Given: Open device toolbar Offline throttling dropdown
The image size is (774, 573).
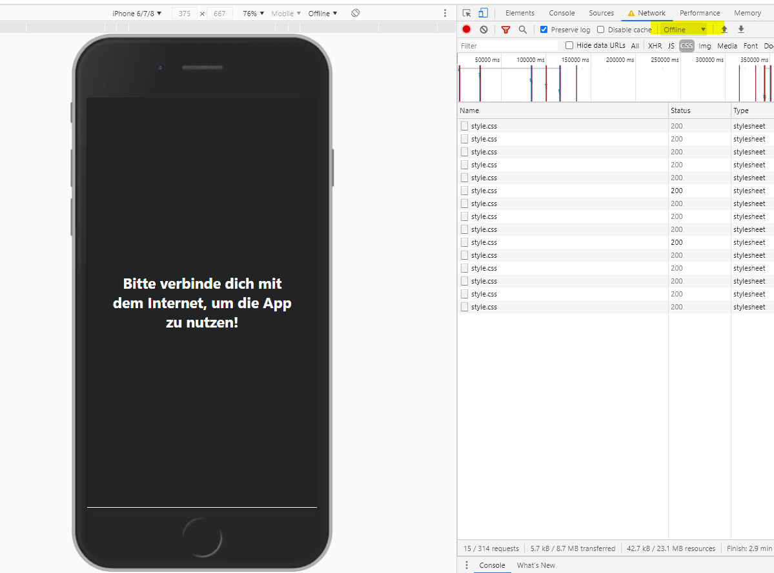Looking at the screenshot, I should pyautogui.click(x=323, y=14).
